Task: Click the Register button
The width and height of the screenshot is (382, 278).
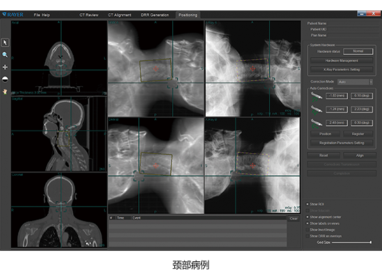Action: 358,134
